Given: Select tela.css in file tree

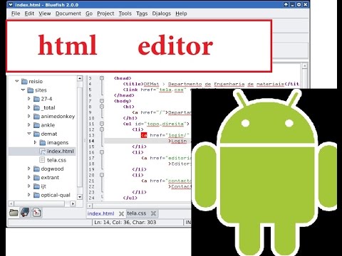Looking at the screenshot, I should click(56, 160).
